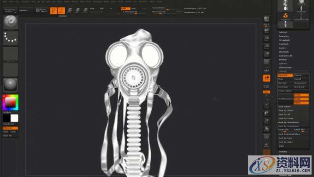Image resolution: width=314 pixels, height=177 pixels.
Task: Select the SimpleBrush tool thumbnail
Action: 286,16
